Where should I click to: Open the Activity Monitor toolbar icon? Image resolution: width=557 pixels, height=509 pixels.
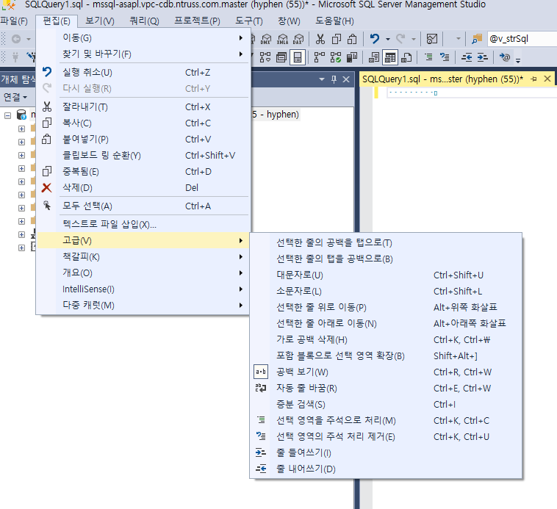pyautogui.click(x=431, y=39)
